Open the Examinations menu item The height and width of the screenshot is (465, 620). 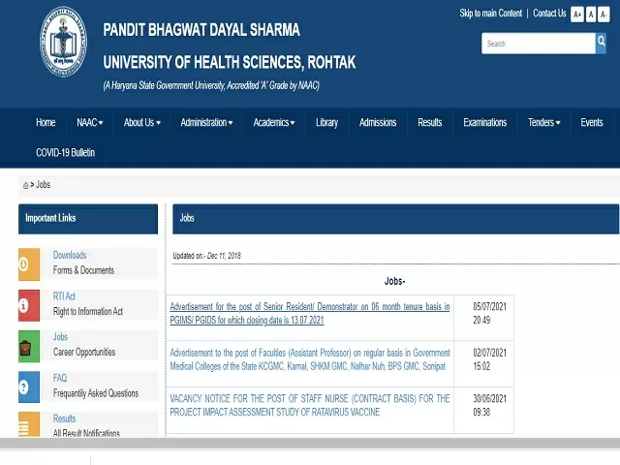pos(484,123)
